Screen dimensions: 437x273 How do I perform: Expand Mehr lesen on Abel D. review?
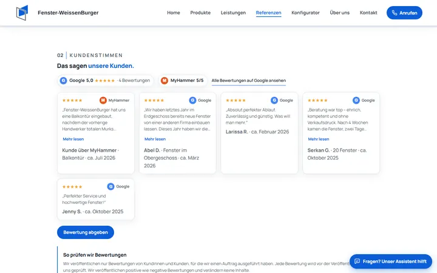click(x=155, y=139)
